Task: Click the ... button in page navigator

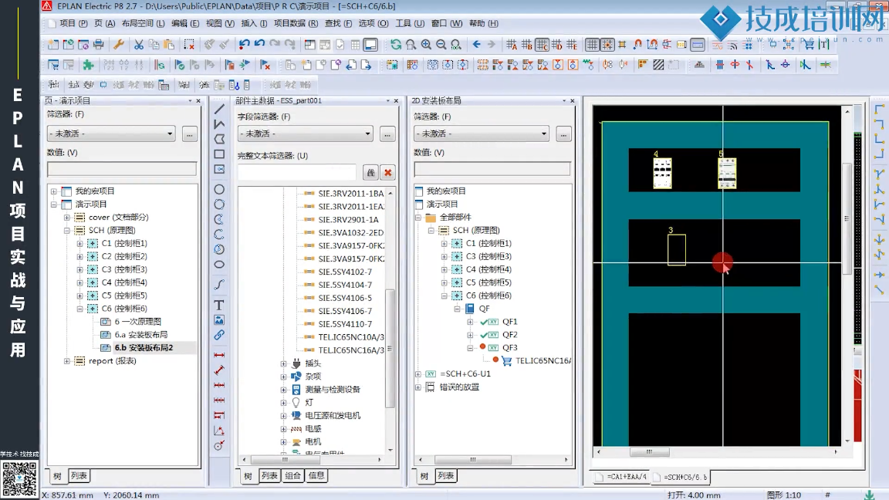Action: tap(189, 134)
